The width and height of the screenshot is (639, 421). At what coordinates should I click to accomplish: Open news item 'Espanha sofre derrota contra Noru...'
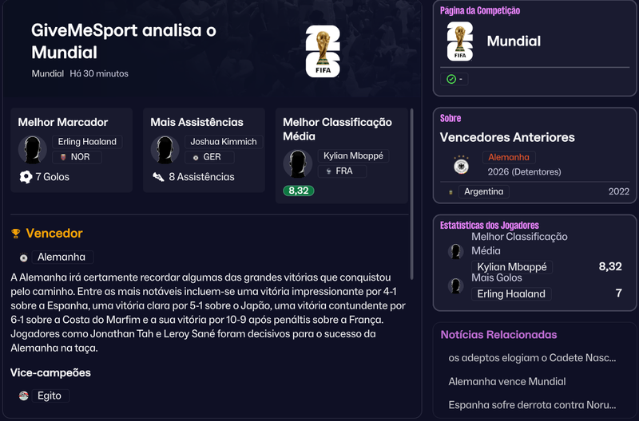point(532,405)
